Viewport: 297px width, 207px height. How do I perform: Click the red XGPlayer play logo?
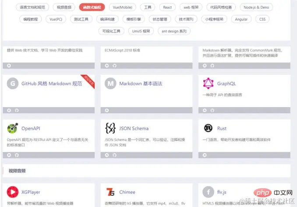pyautogui.click(x=13, y=192)
